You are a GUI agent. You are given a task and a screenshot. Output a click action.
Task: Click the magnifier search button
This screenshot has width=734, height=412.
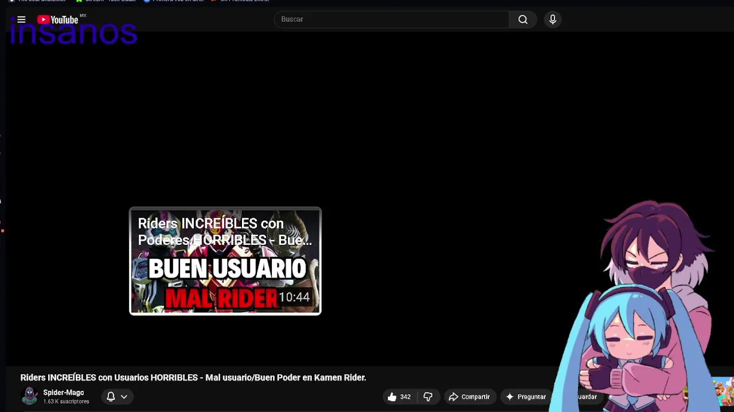click(523, 19)
